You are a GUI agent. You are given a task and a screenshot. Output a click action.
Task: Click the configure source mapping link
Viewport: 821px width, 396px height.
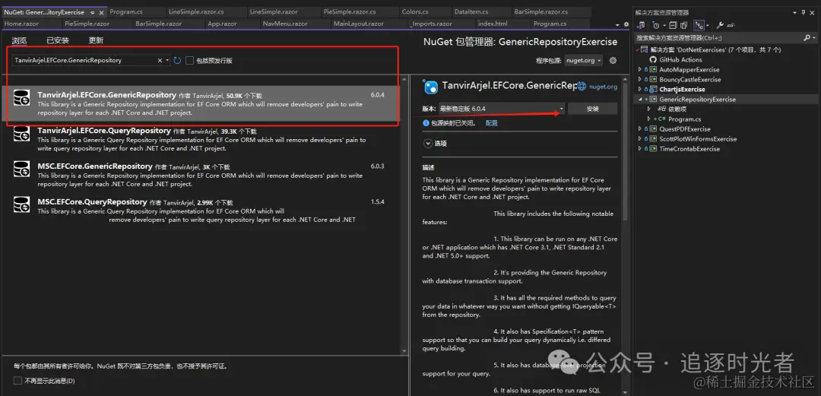(491, 123)
